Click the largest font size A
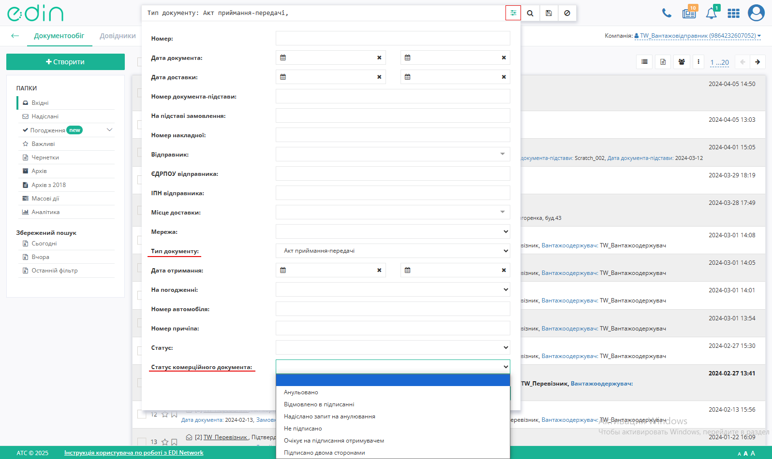 click(753, 453)
